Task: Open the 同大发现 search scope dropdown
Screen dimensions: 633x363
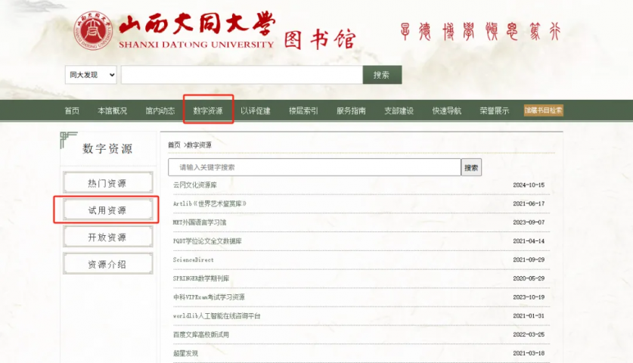Action: [x=91, y=75]
